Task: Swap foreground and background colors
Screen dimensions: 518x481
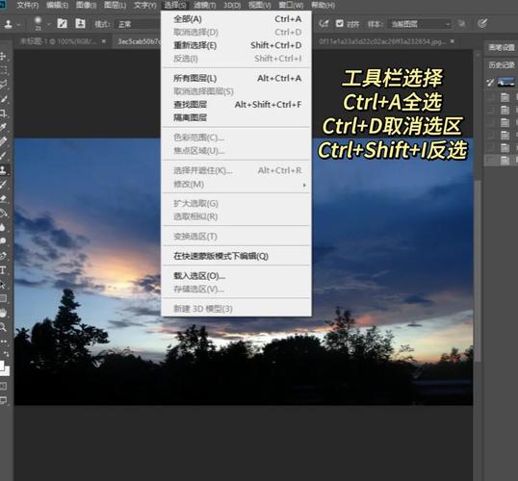Action: point(6,354)
